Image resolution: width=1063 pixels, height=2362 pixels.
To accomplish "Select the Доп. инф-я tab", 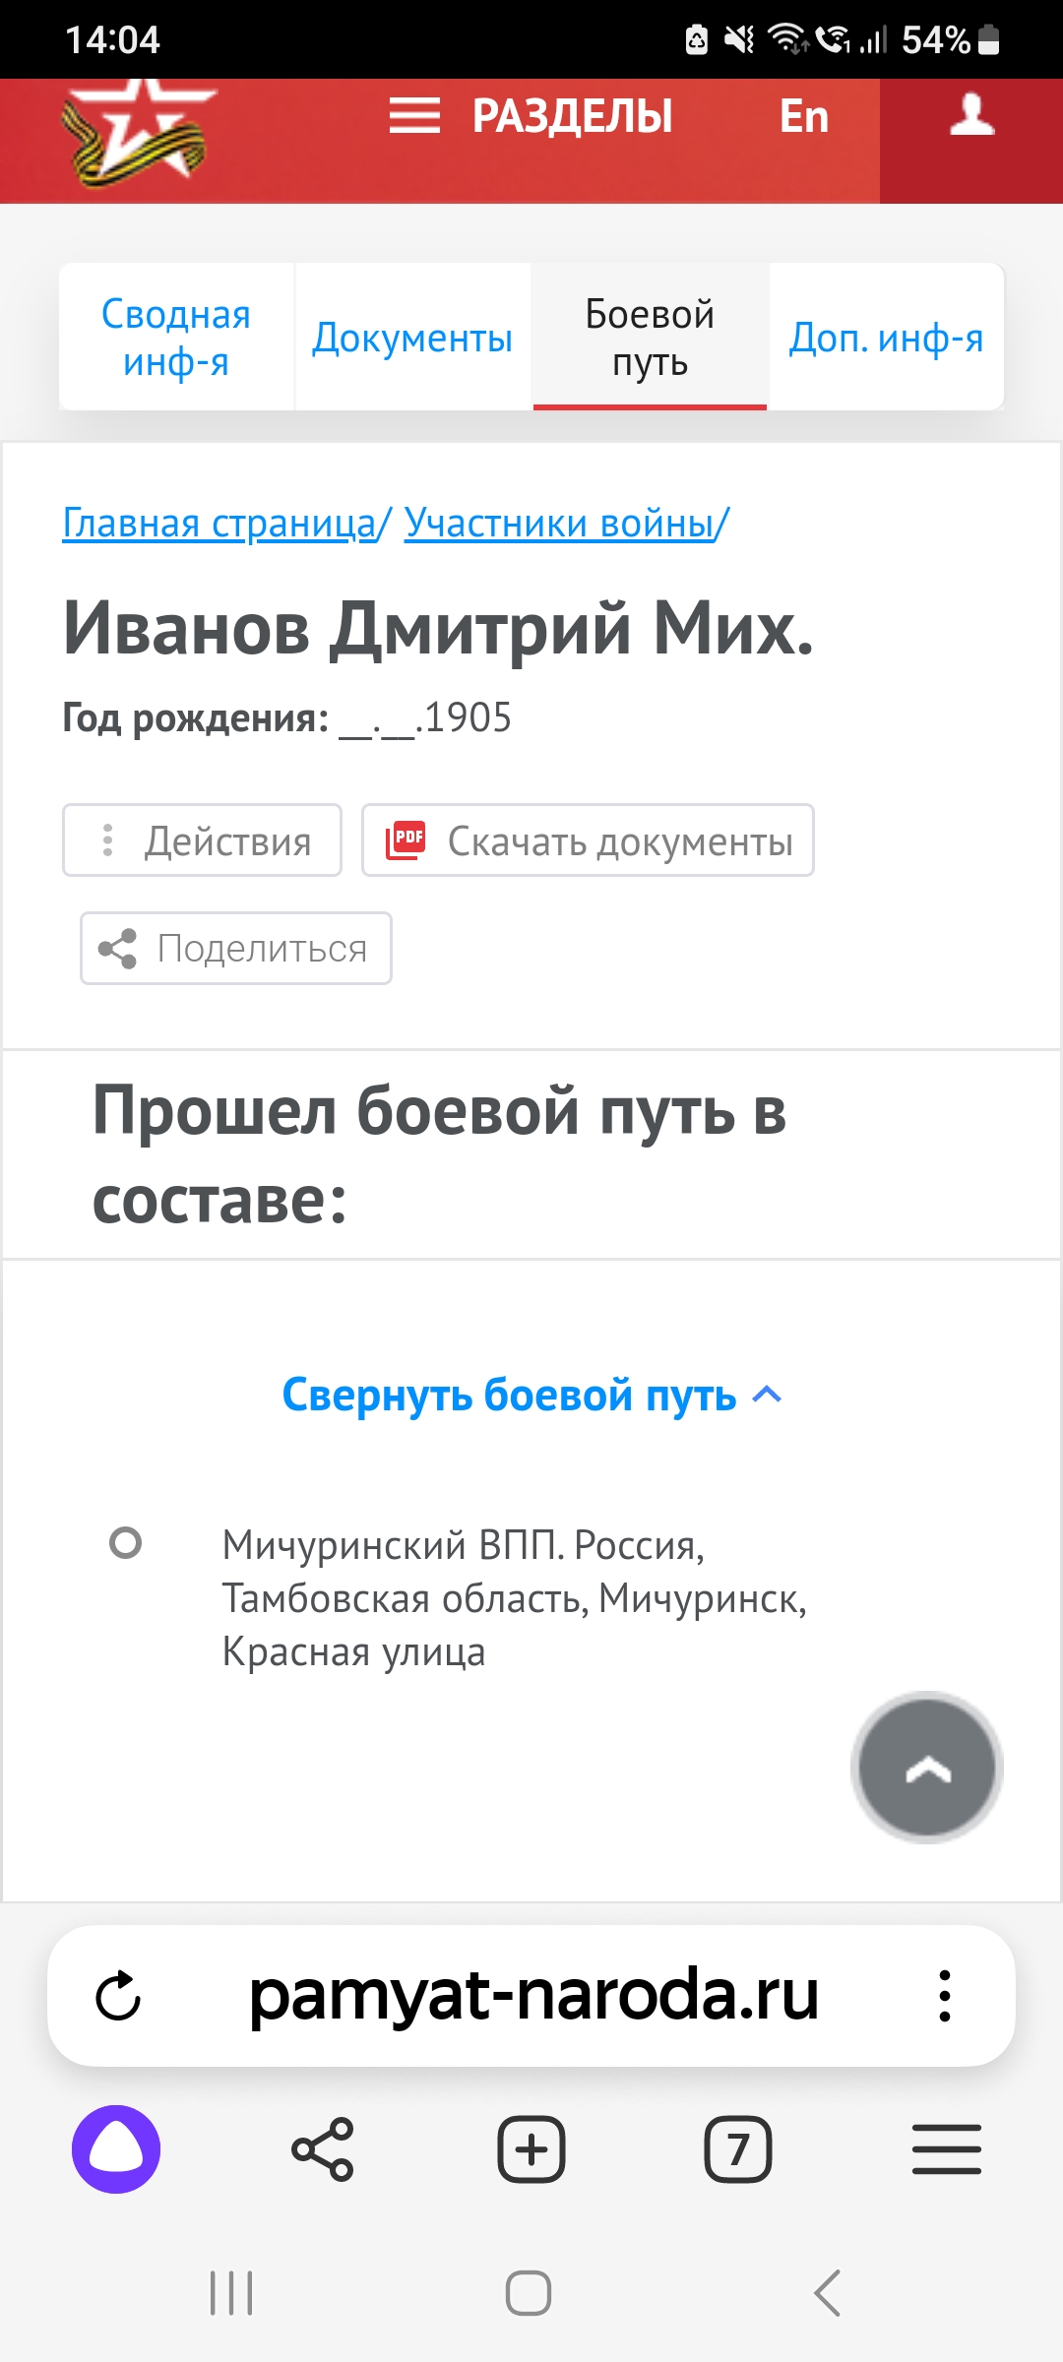I will pos(886,338).
